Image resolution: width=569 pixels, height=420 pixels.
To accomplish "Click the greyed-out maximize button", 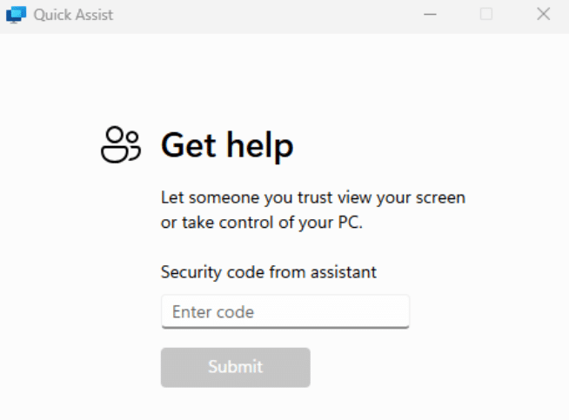I will 486,15.
